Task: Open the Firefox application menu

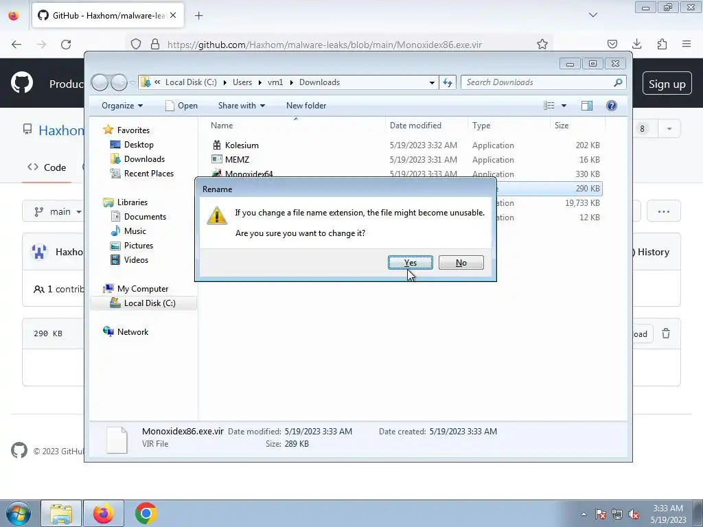Action: [x=687, y=44]
